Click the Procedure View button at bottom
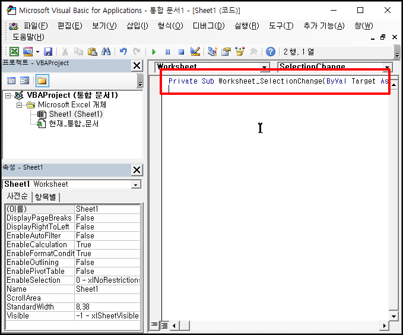This screenshot has height=335, width=403. tap(154, 326)
